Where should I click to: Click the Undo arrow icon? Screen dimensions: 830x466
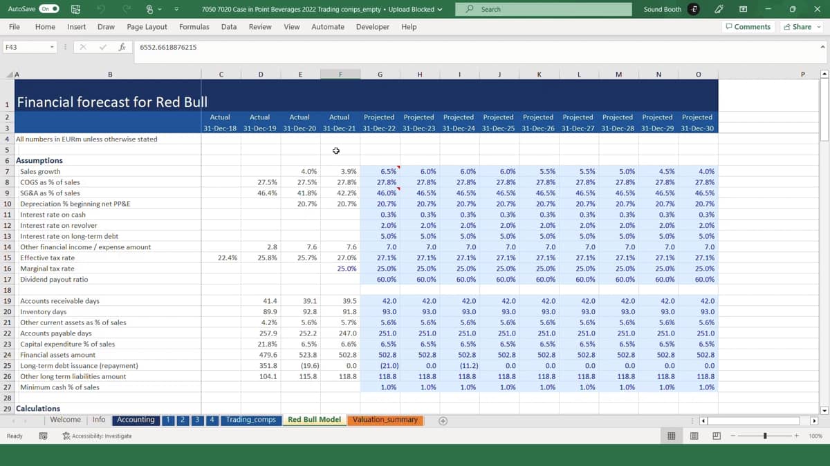point(101,9)
